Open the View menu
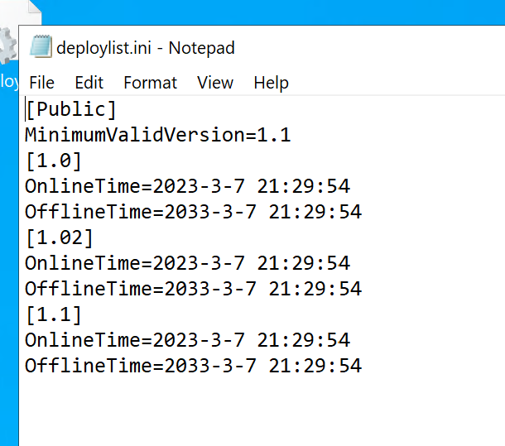 click(215, 83)
